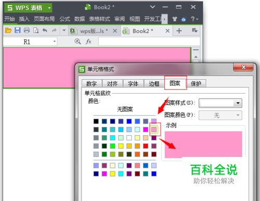Open the 插入 menu

pos(24,19)
